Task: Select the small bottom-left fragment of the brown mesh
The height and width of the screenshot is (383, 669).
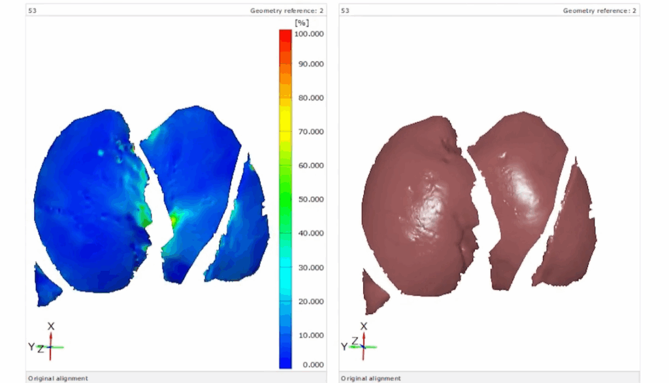Action: [374, 291]
